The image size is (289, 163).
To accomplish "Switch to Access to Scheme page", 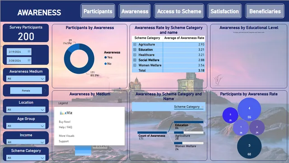I will point(179,11).
